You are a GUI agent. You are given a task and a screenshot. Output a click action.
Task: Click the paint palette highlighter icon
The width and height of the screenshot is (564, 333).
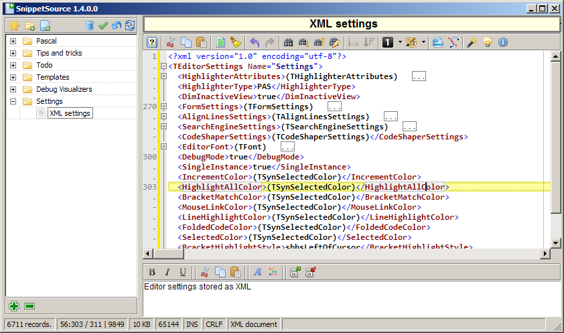[x=411, y=42]
